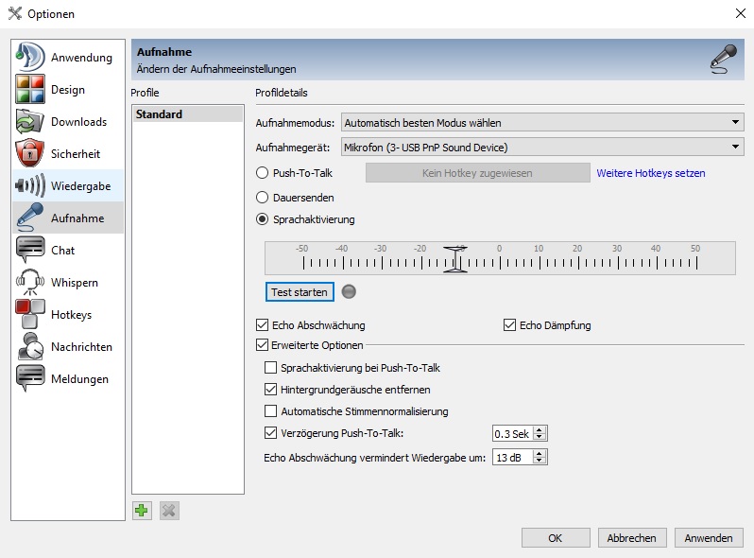The height and width of the screenshot is (558, 754).
Task: Go to the Chat section label
Action: click(63, 251)
